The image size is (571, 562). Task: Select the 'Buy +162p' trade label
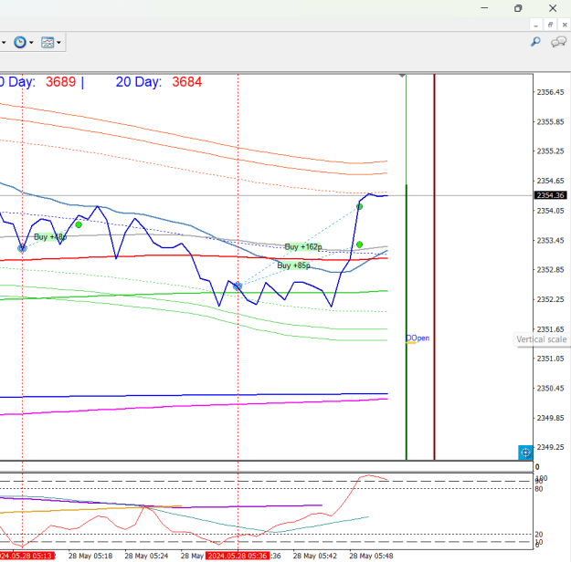tap(303, 247)
